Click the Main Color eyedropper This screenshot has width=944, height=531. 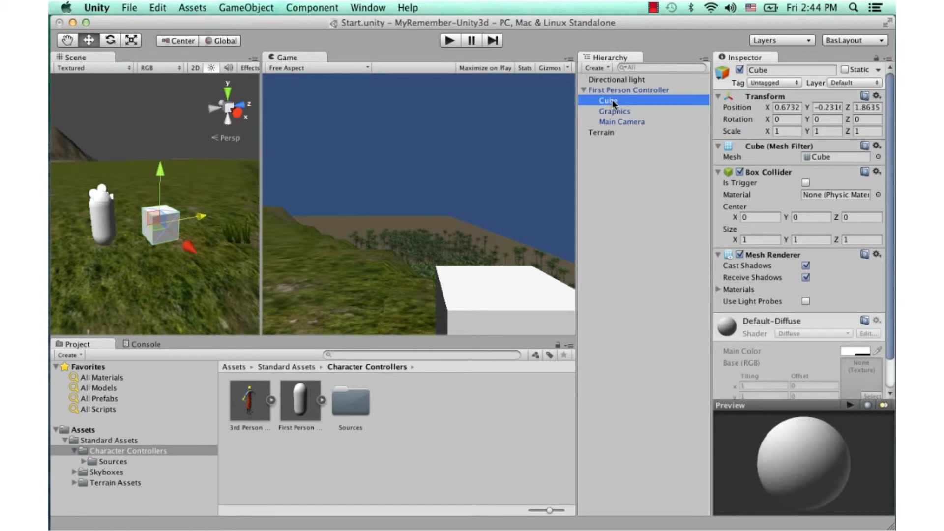click(878, 351)
